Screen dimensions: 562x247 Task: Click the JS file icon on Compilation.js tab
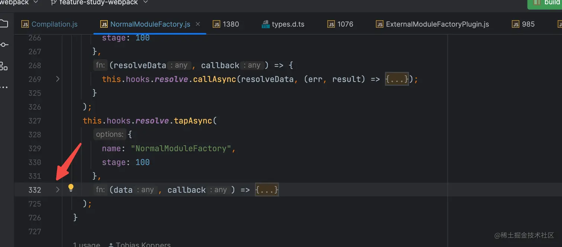coord(25,24)
